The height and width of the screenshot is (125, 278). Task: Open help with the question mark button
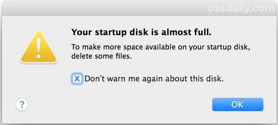point(22,105)
